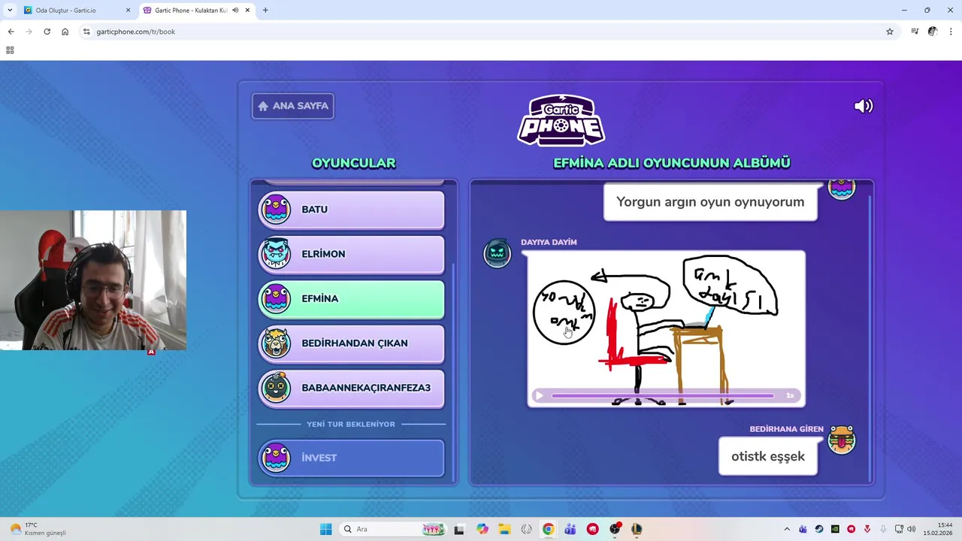Click the Gartic Phone logo

[561, 120]
